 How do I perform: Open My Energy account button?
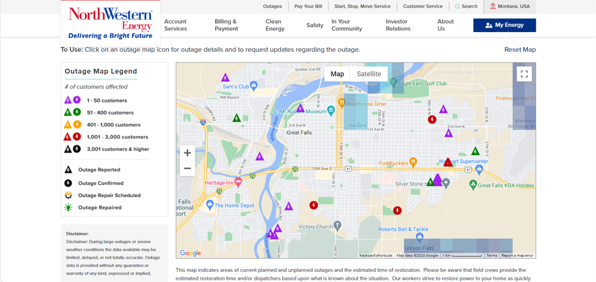(504, 25)
